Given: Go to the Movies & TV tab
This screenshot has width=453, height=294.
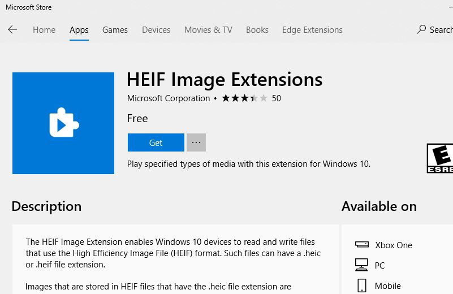Looking at the screenshot, I should (208, 30).
